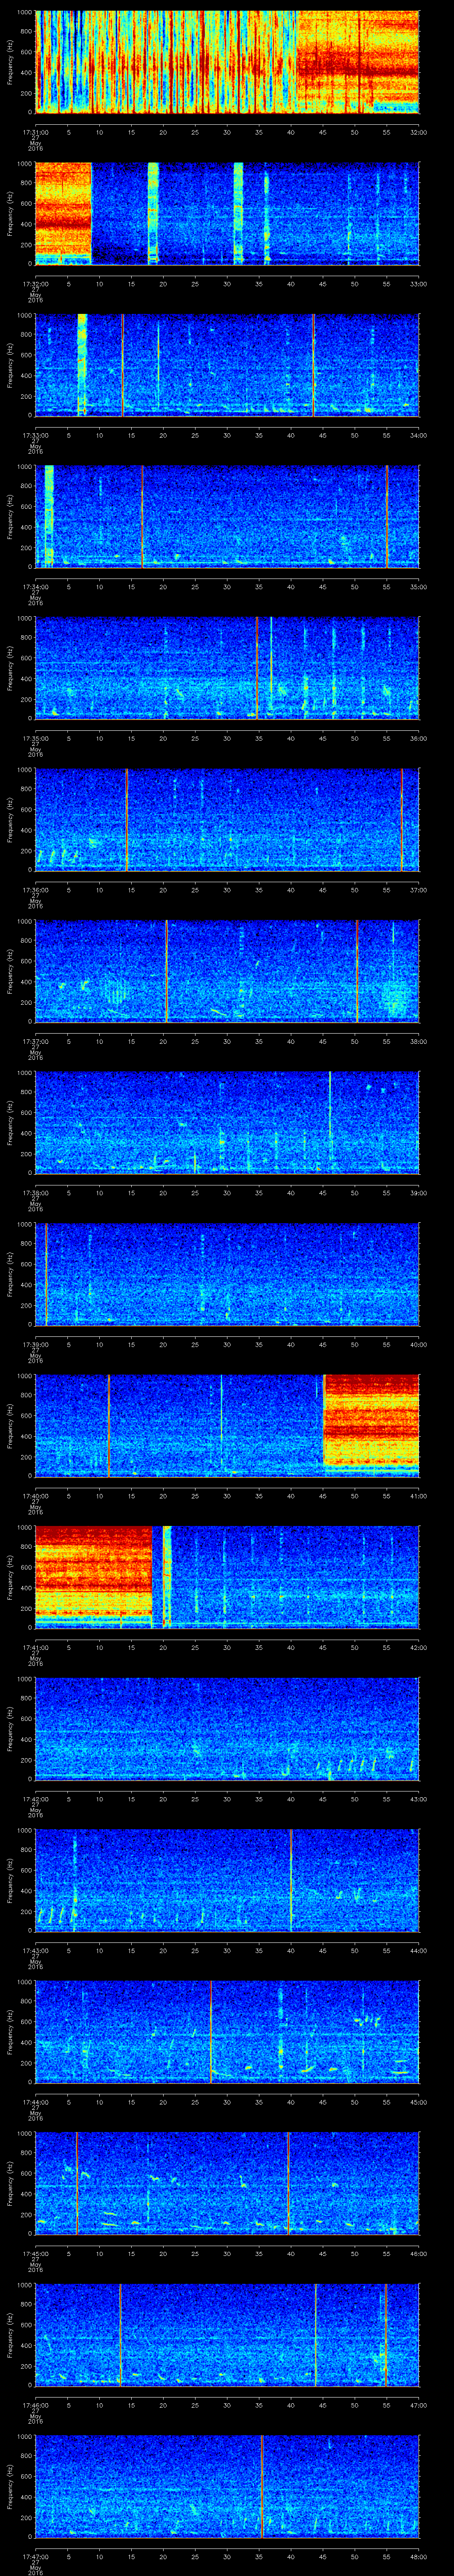Click the 48:00 end time label
This screenshot has height=2576, width=454.
click(x=418, y=2556)
